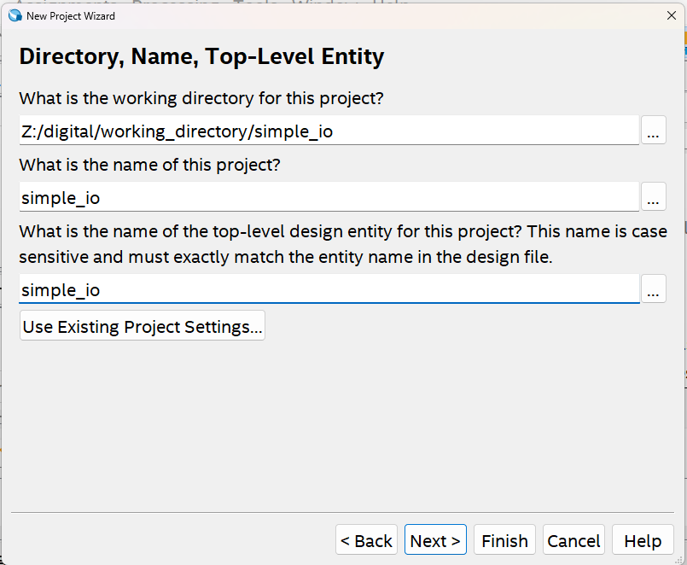
Task: Click 'What is the name of this project?' label
Action: [x=150, y=165]
